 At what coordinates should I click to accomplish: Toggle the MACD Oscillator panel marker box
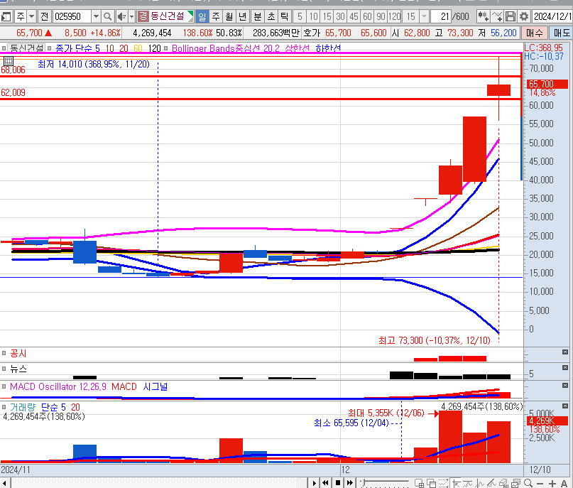pos(4,386)
